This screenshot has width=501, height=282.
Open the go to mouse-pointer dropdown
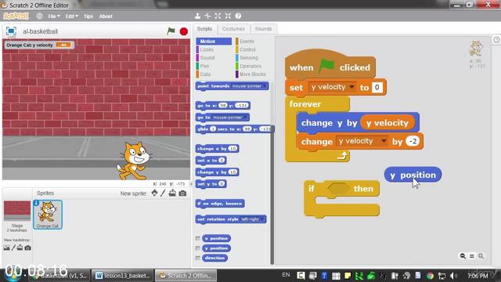(245, 117)
